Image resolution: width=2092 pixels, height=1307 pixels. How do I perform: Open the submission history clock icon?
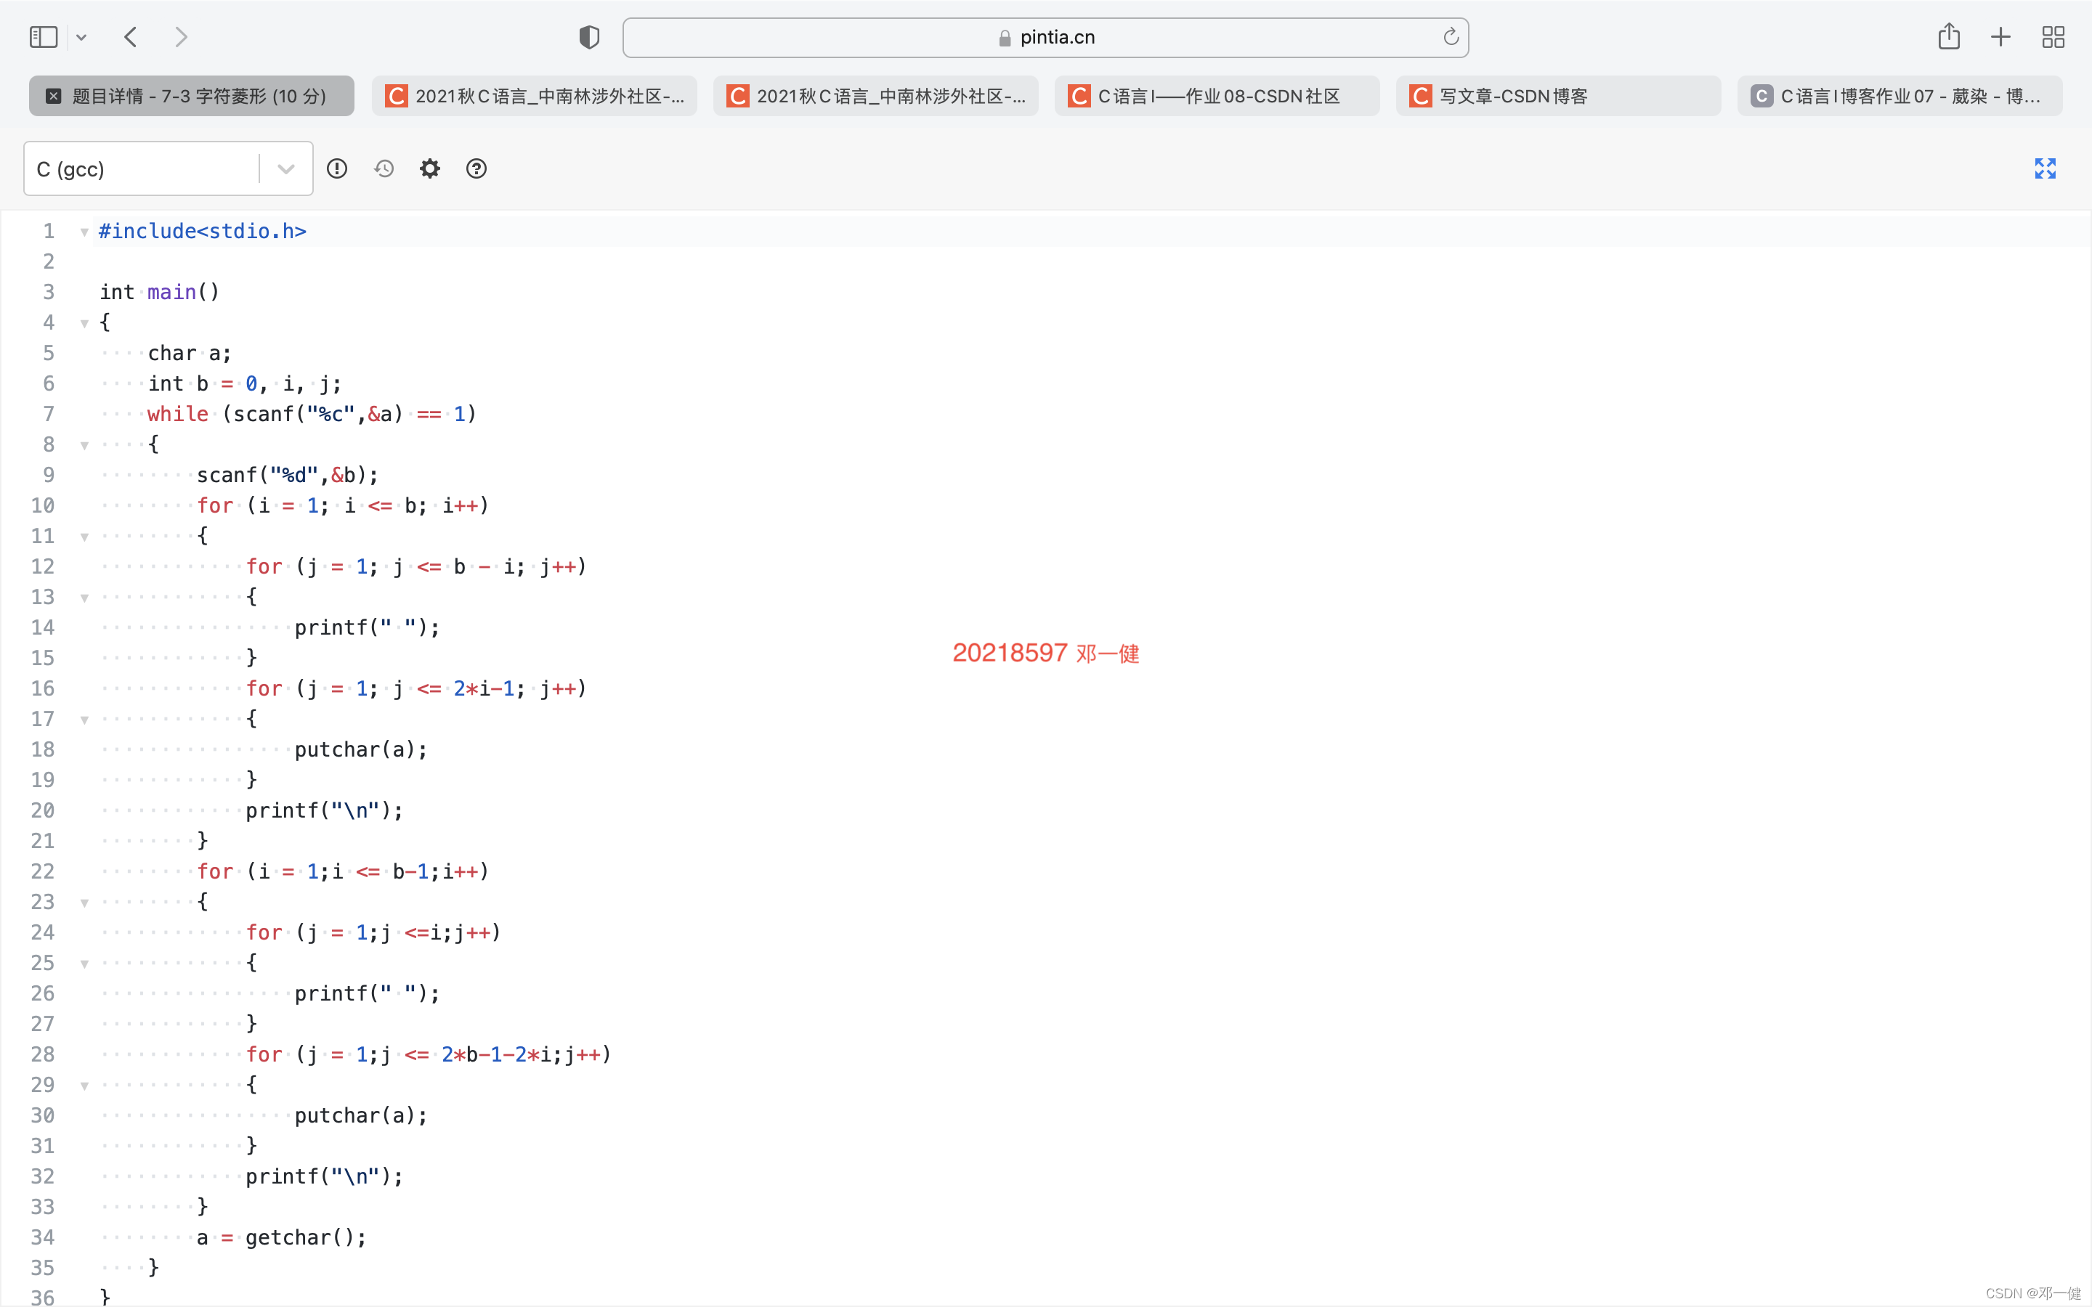click(384, 168)
